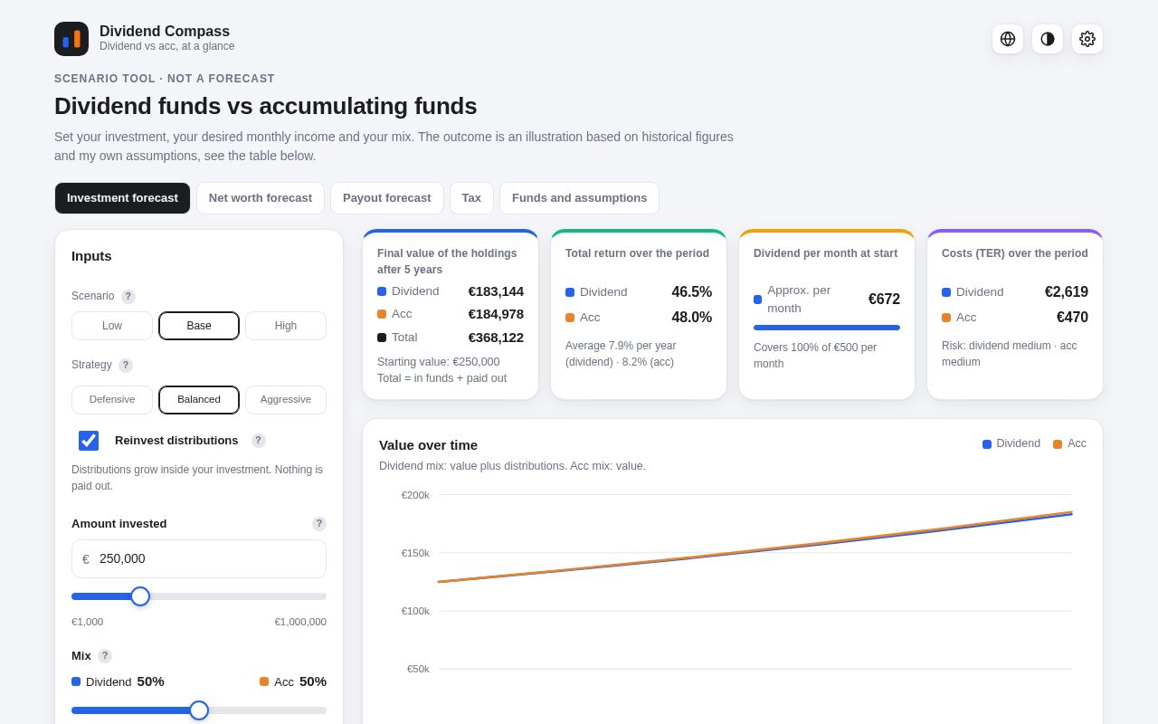Viewport: 1158px width, 724px height.
Task: Click the monthly income coverage progress bar
Action: coord(827,328)
